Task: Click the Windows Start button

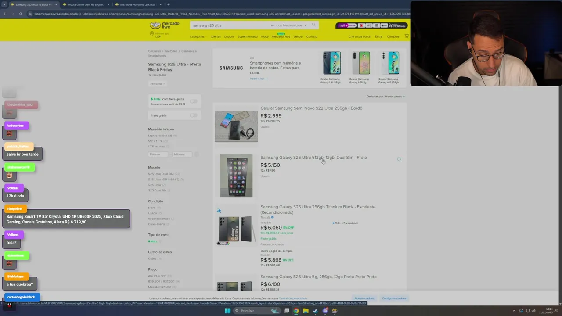Action: pyautogui.click(x=227, y=311)
